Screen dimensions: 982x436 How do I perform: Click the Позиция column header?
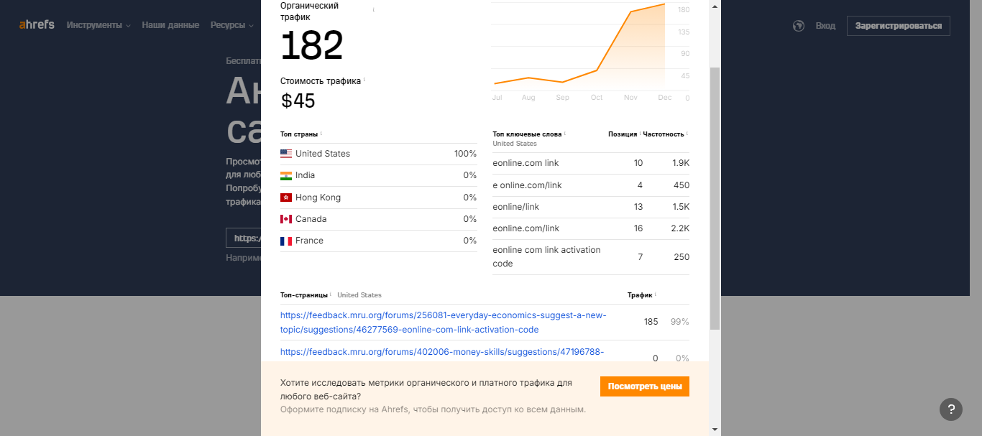coord(623,134)
